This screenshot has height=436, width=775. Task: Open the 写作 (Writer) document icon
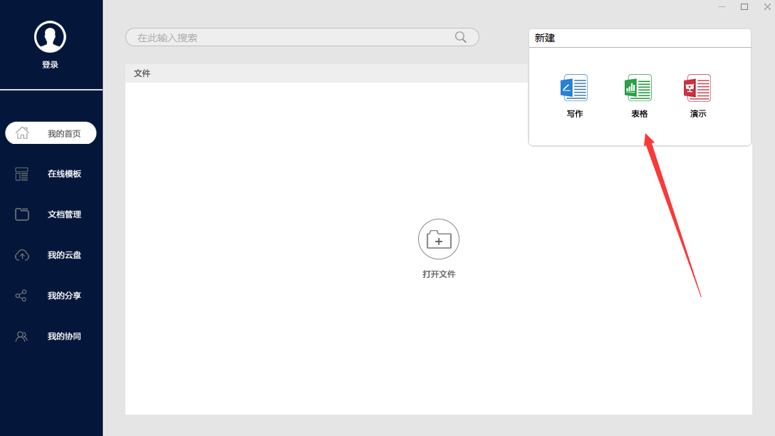click(x=574, y=87)
